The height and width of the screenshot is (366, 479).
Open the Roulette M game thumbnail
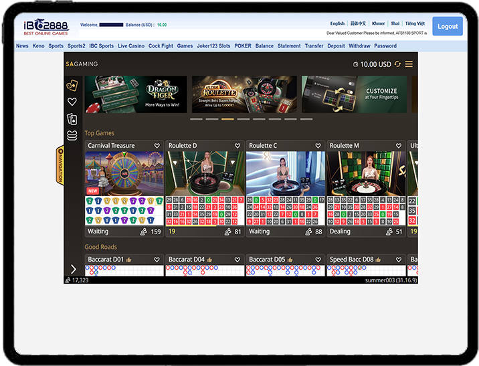point(365,173)
